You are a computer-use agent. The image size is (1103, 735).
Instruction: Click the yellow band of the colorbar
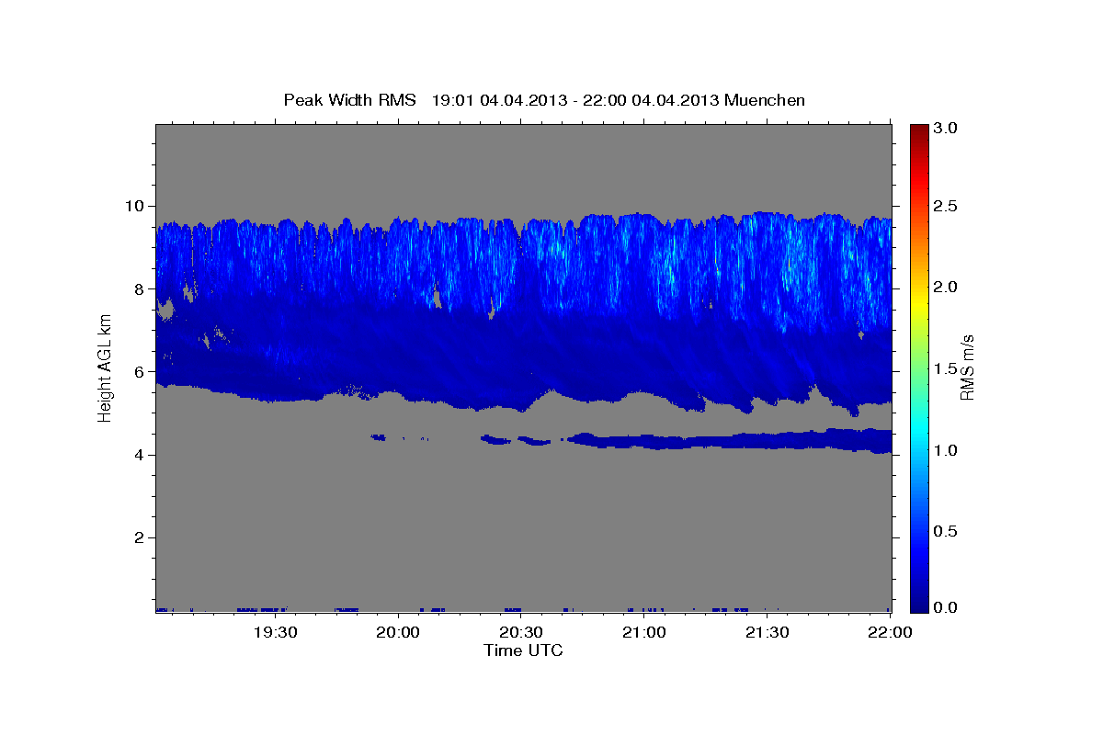tap(918, 305)
